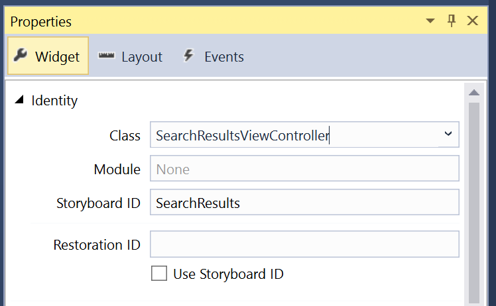Click the scrollbar up arrow
Screen dimensions: 496x306
pos(473,93)
